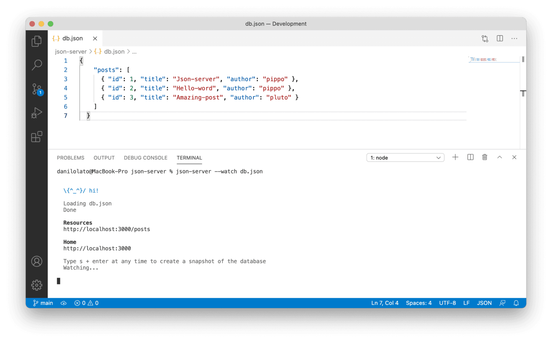Click the feedback icon in status bar

502,303
